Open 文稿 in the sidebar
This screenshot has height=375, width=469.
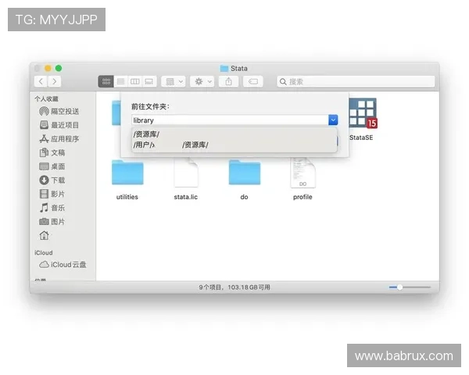[52, 152]
